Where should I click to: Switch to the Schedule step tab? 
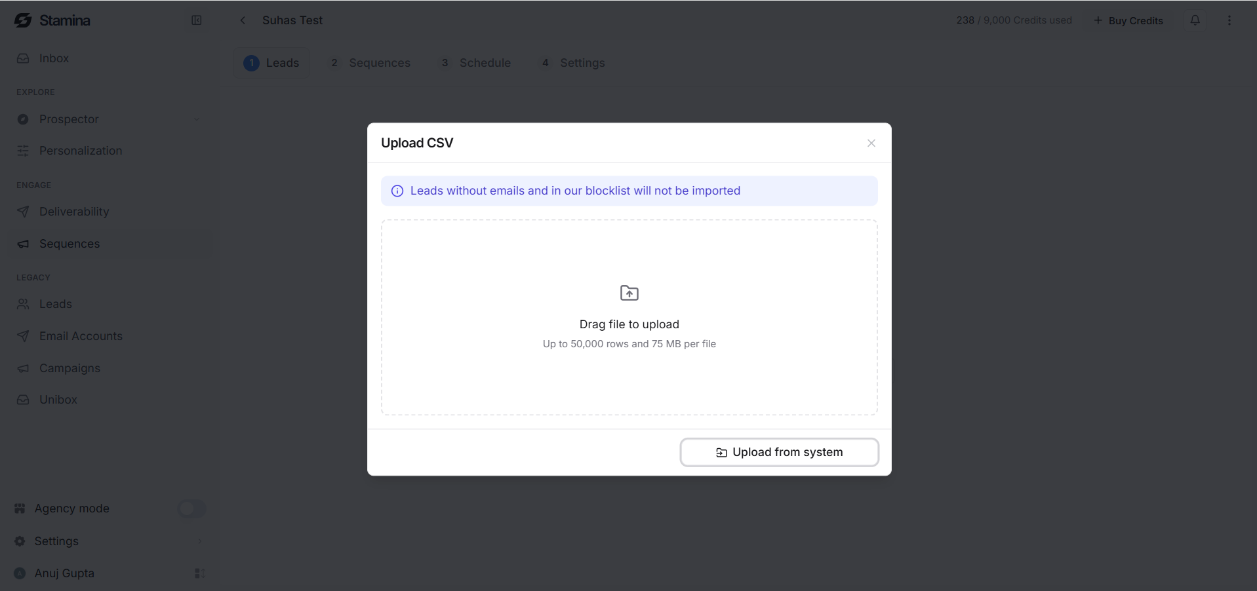pos(475,63)
